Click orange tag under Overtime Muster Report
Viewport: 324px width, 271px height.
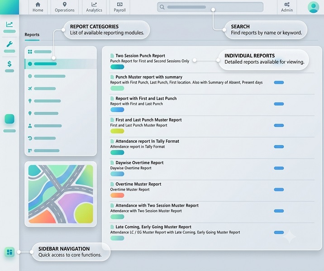117,195
